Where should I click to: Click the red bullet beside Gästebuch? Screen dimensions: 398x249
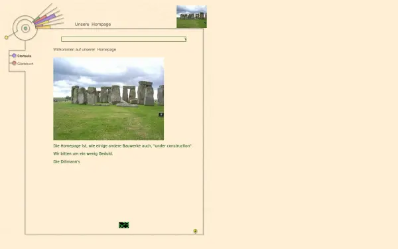(14, 63)
